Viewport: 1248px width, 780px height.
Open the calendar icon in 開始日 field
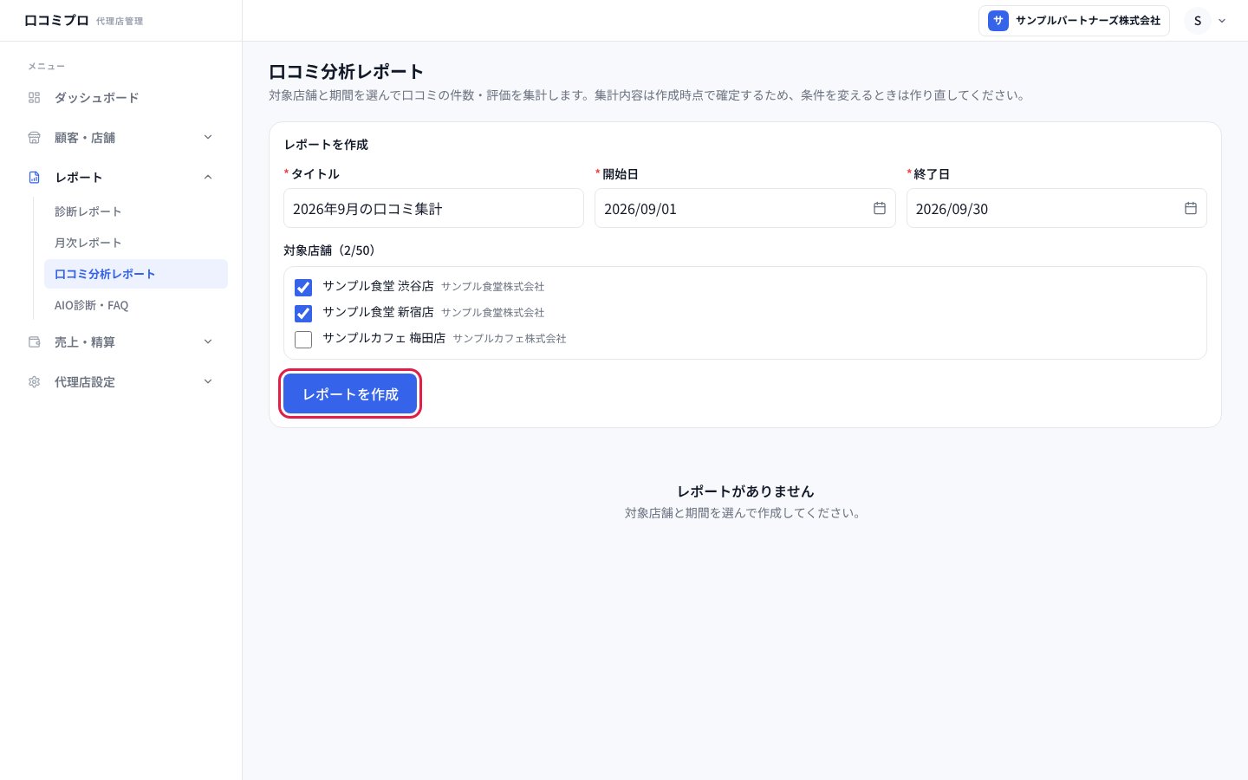click(x=879, y=208)
